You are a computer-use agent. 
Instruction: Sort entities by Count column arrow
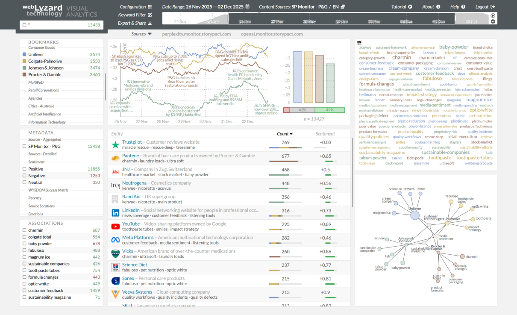(291, 134)
